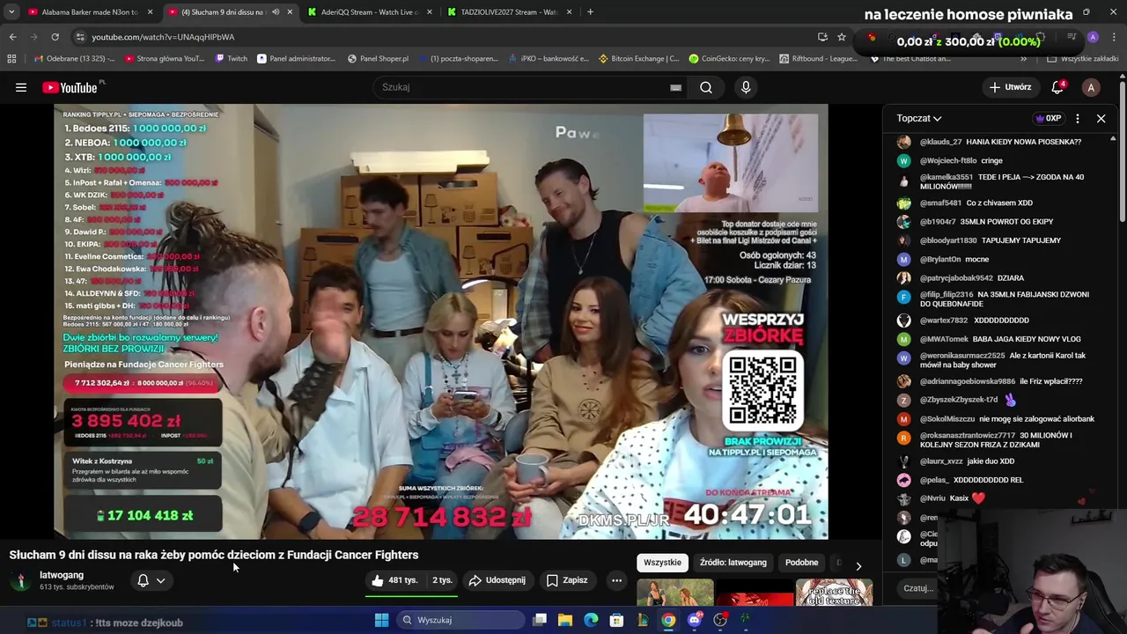Dislike the video showing 2 tys.
Screen dimensions: 1127x634
coord(442,580)
